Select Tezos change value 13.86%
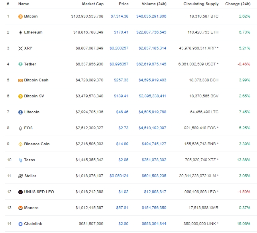 tap(243, 160)
